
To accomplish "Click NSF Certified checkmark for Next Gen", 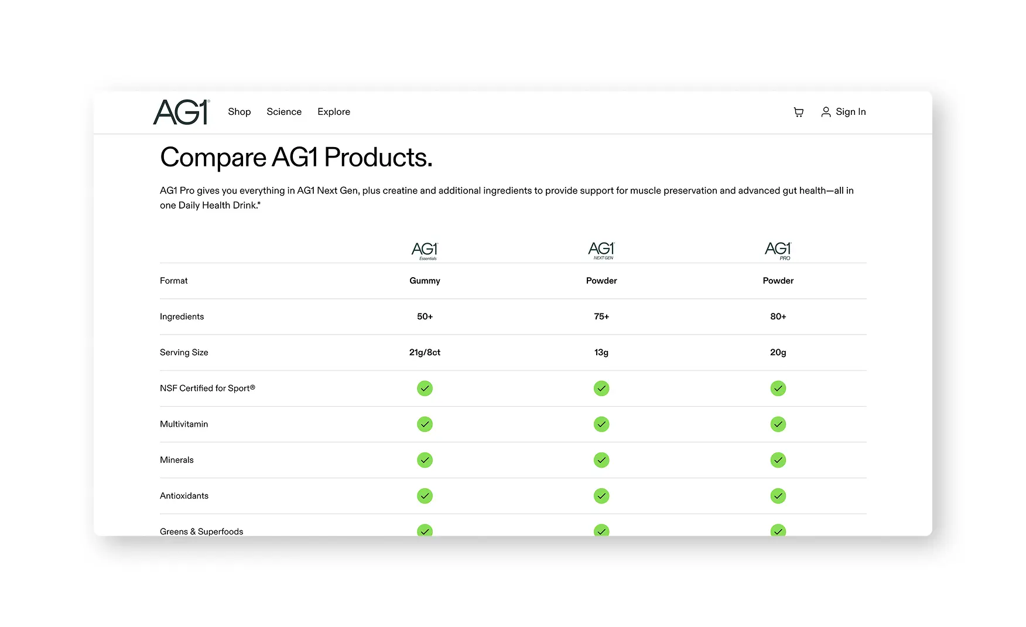I will (x=601, y=389).
